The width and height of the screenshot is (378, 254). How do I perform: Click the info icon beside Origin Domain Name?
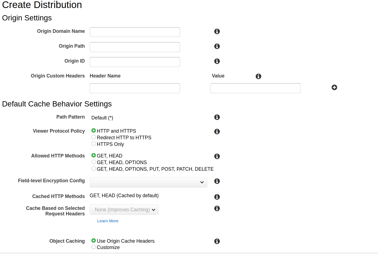click(x=217, y=31)
